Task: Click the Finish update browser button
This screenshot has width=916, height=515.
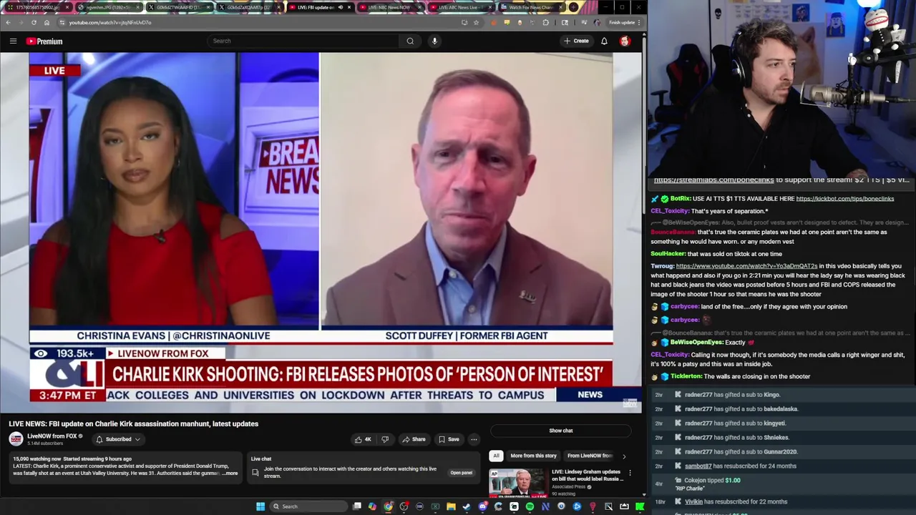Action: [x=619, y=22]
